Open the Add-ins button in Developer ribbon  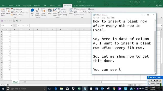[x=32, y=12]
